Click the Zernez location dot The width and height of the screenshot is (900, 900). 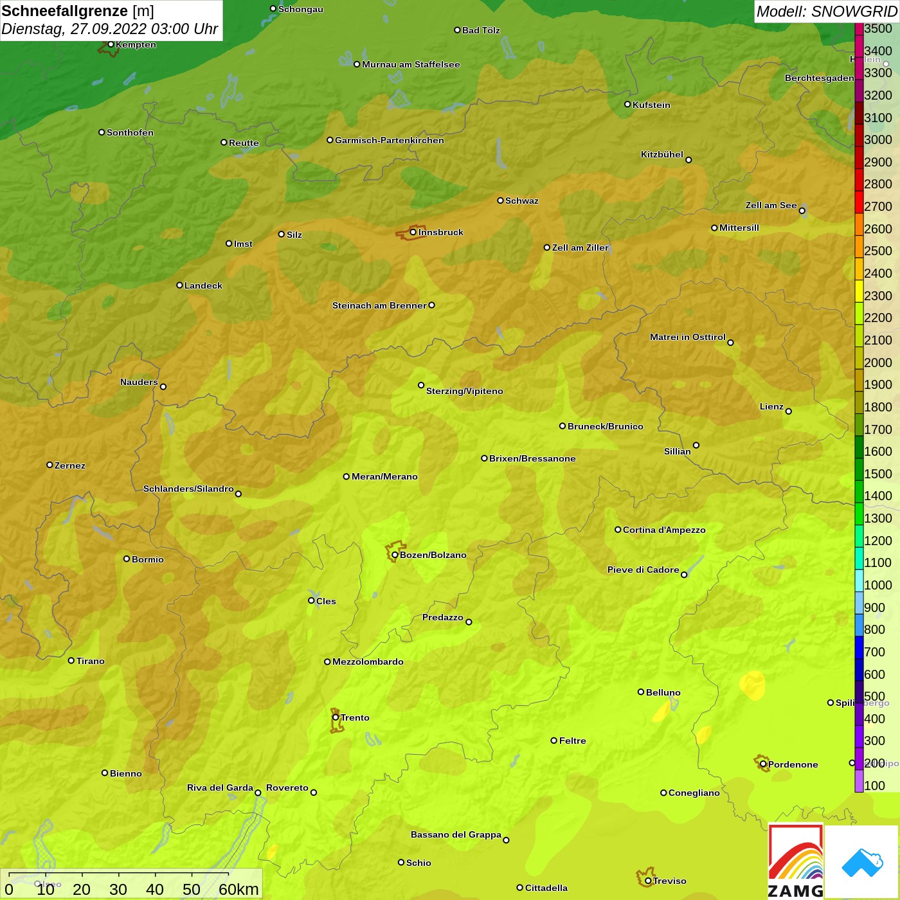pos(50,465)
